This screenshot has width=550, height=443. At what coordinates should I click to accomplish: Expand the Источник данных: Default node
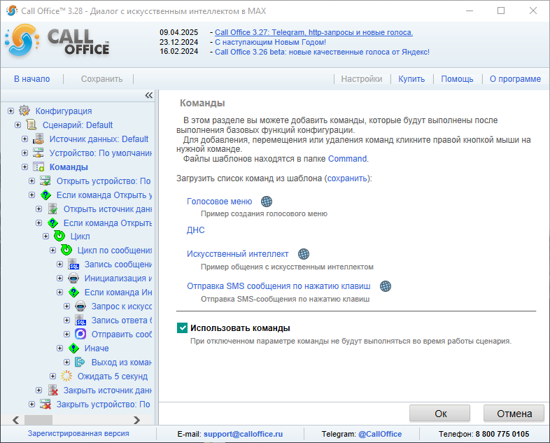pos(25,139)
